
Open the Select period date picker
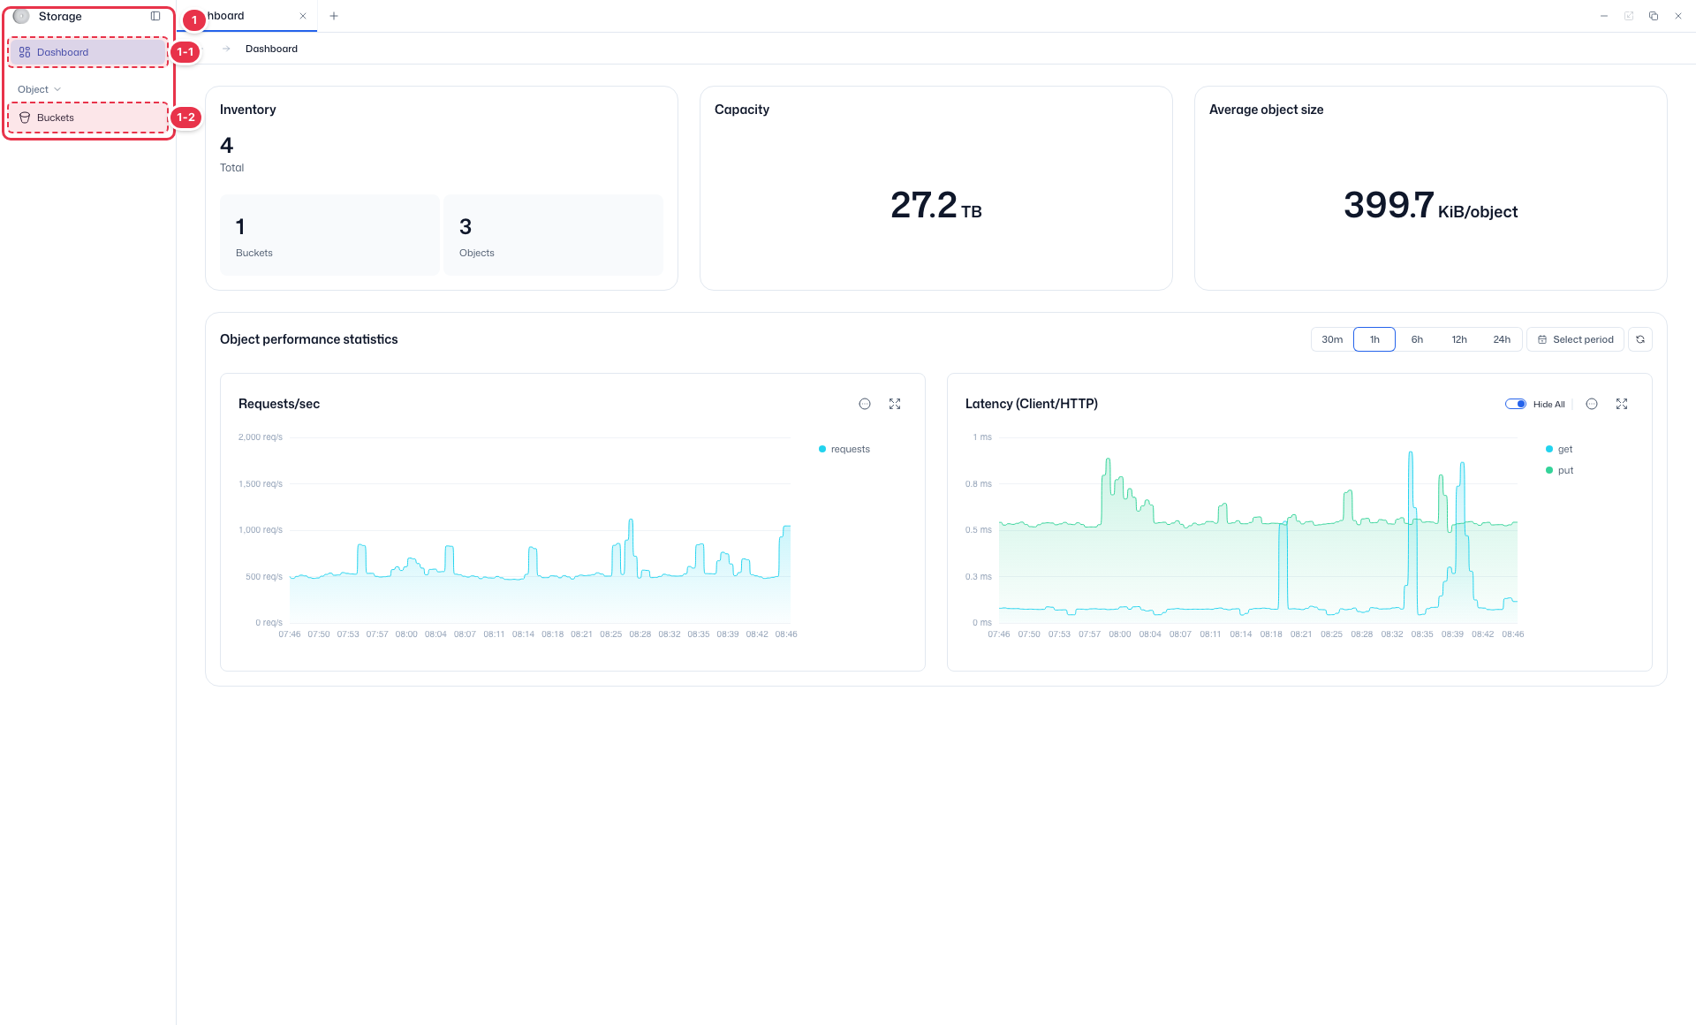(x=1576, y=339)
